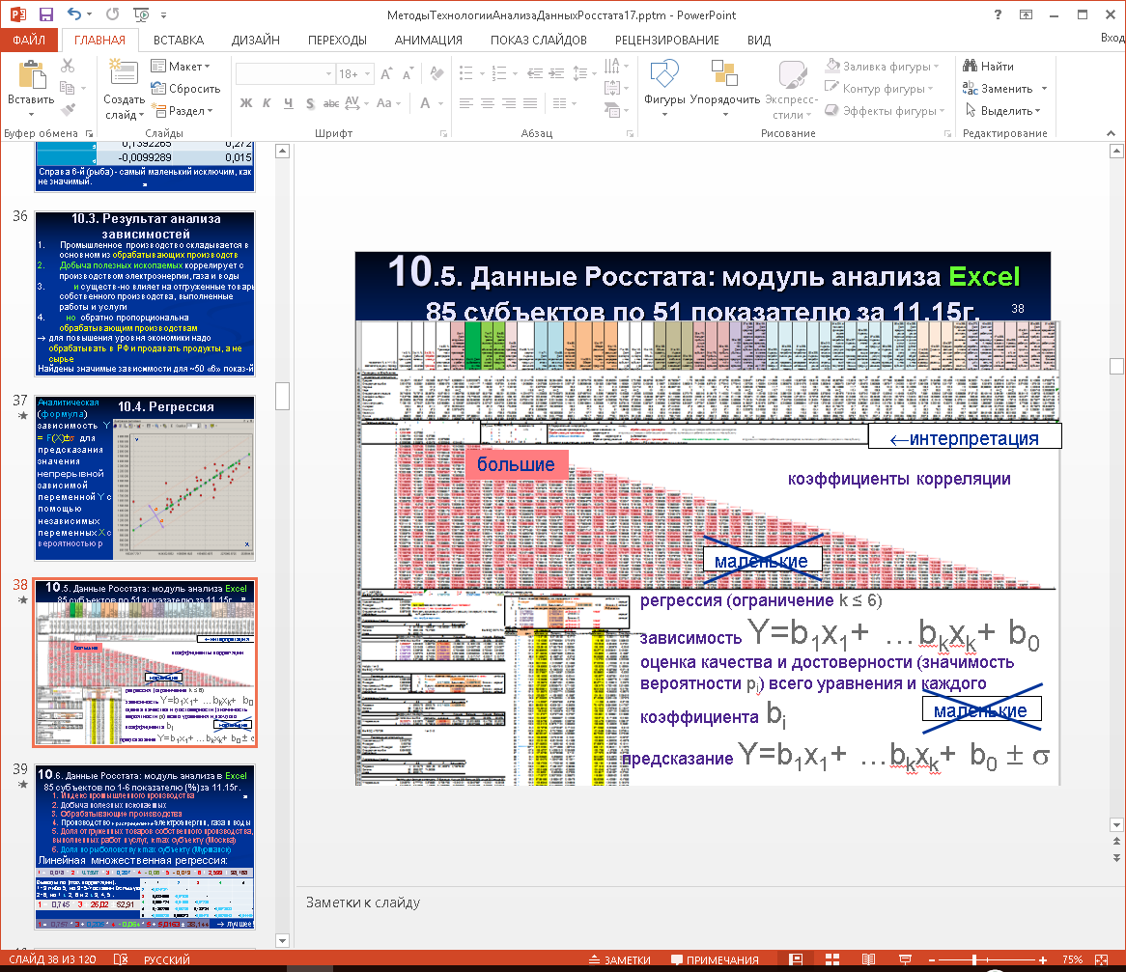Click the Paste clipboard icon
Viewport: 1126px width, 972px height.
(31, 74)
